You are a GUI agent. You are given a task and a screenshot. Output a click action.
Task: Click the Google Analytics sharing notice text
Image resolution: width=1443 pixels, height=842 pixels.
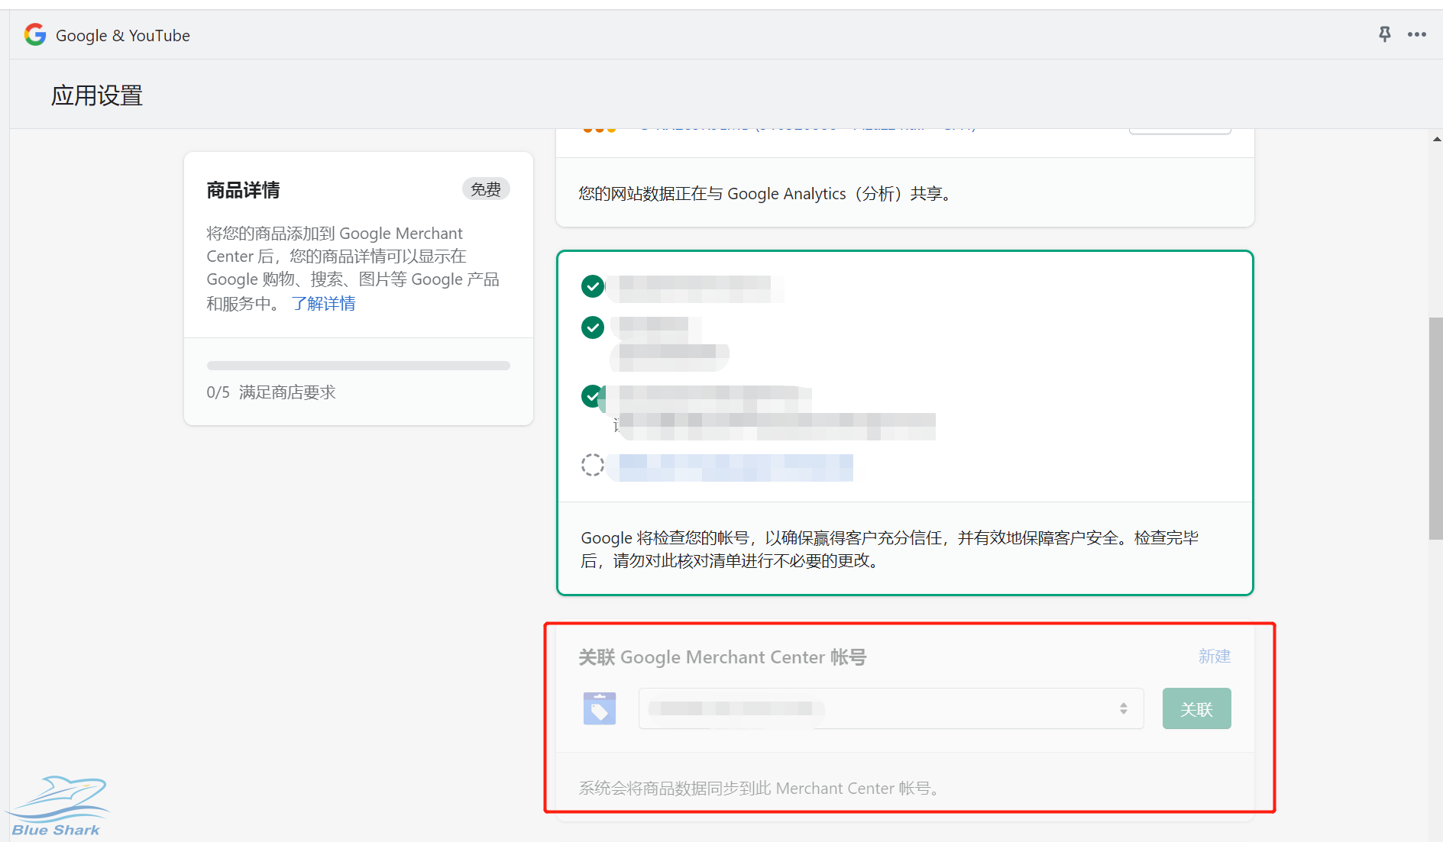pos(765,194)
